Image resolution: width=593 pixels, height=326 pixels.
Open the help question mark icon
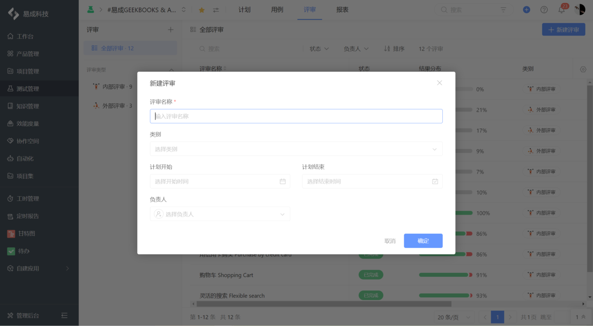[544, 9]
